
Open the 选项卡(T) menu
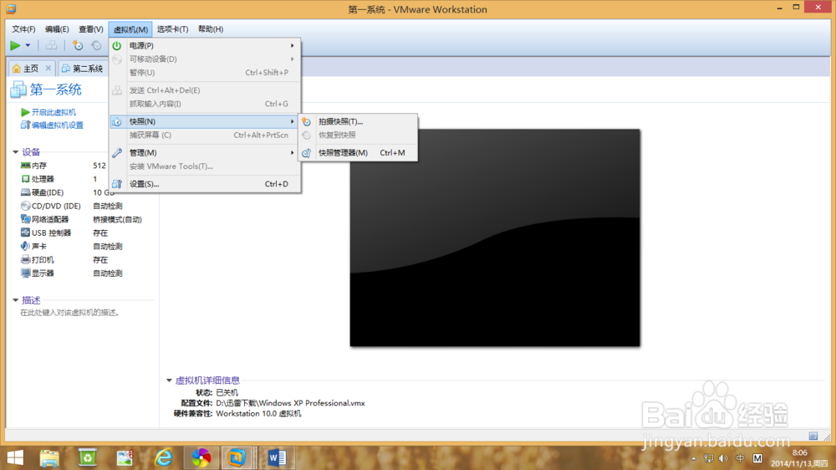coord(172,29)
